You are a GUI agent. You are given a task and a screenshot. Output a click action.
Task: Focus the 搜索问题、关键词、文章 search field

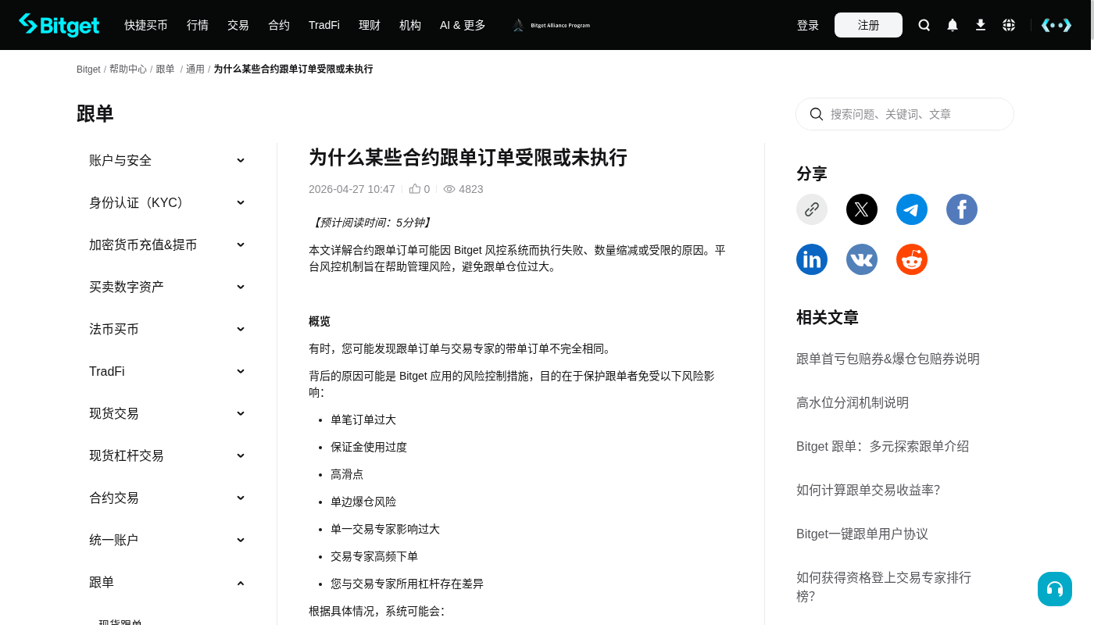905,114
